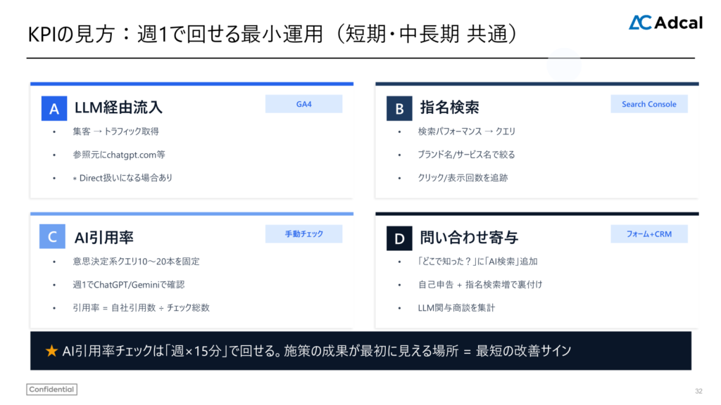
Task: Click the 指名検索 section heading
Action: (x=449, y=108)
